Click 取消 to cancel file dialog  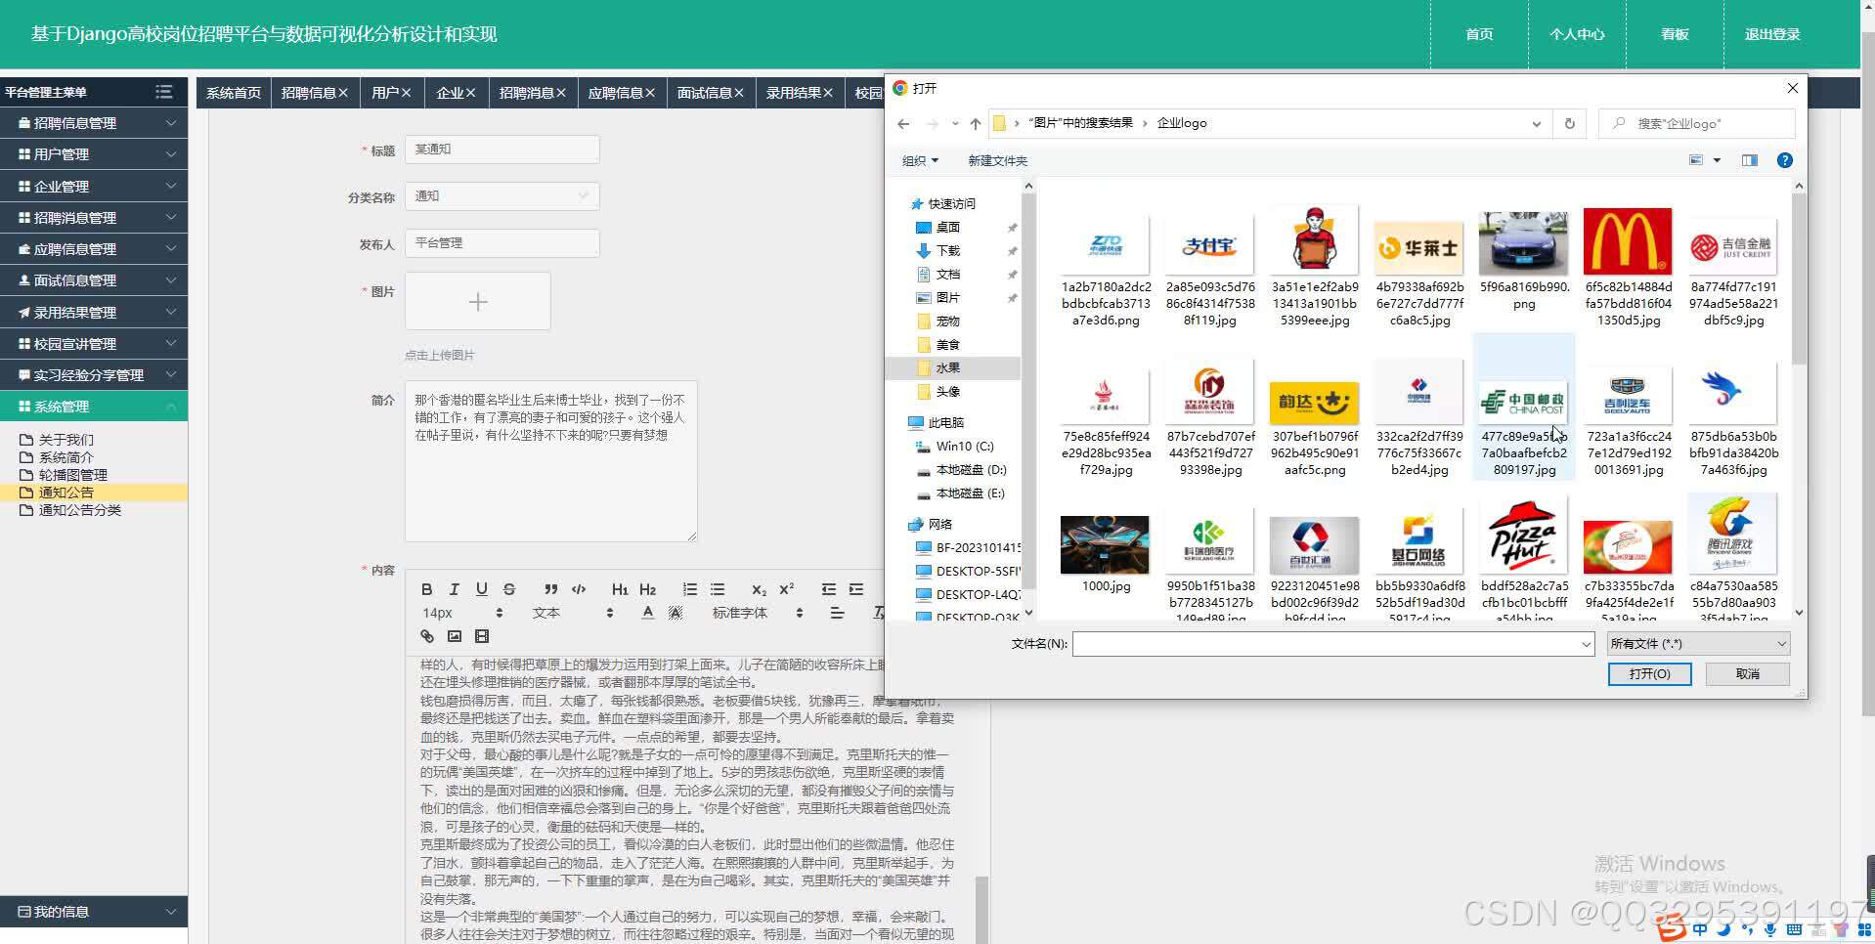click(1748, 673)
